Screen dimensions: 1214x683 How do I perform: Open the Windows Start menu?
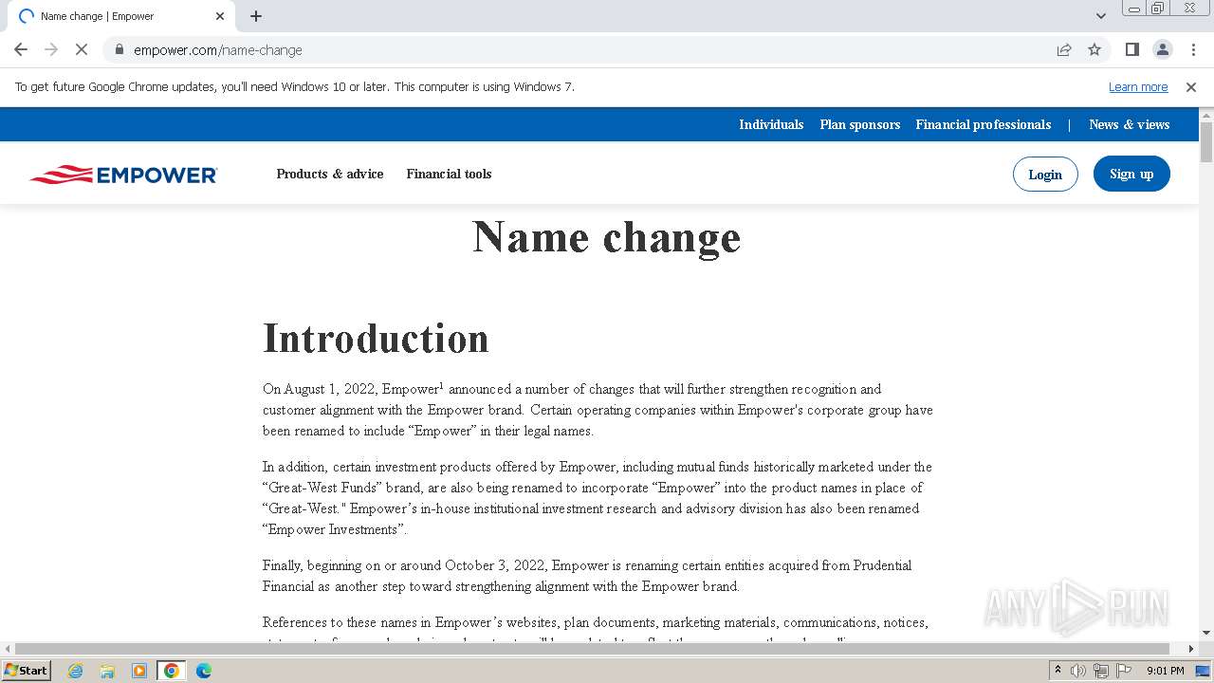pos(27,670)
